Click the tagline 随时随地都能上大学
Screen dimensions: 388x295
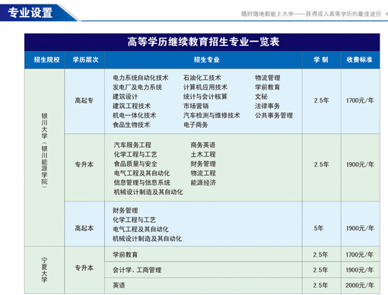267,14
